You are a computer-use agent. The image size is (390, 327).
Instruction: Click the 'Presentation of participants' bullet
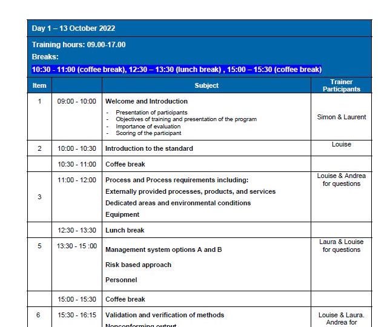tap(151, 113)
